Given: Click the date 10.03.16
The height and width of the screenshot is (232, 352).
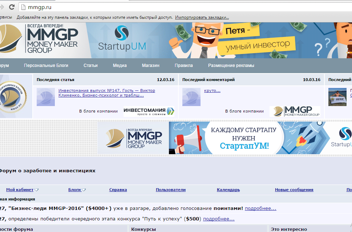Looking at the screenshot, I should (x=312, y=80).
